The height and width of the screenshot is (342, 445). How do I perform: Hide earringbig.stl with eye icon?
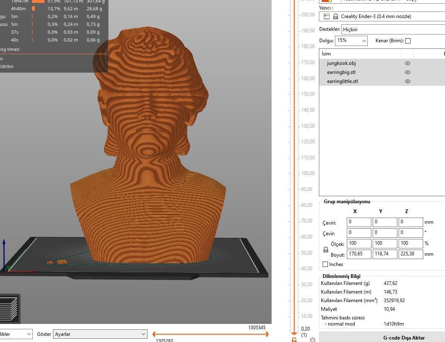click(408, 72)
